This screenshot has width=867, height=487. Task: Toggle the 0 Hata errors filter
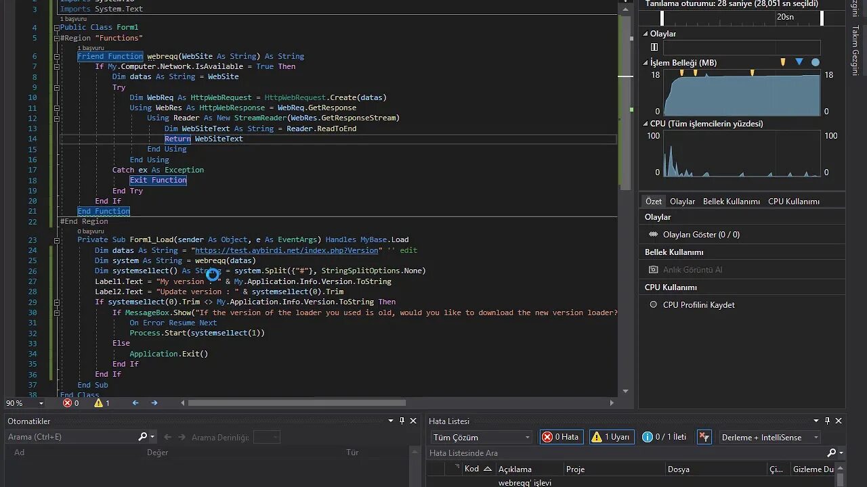coord(561,437)
